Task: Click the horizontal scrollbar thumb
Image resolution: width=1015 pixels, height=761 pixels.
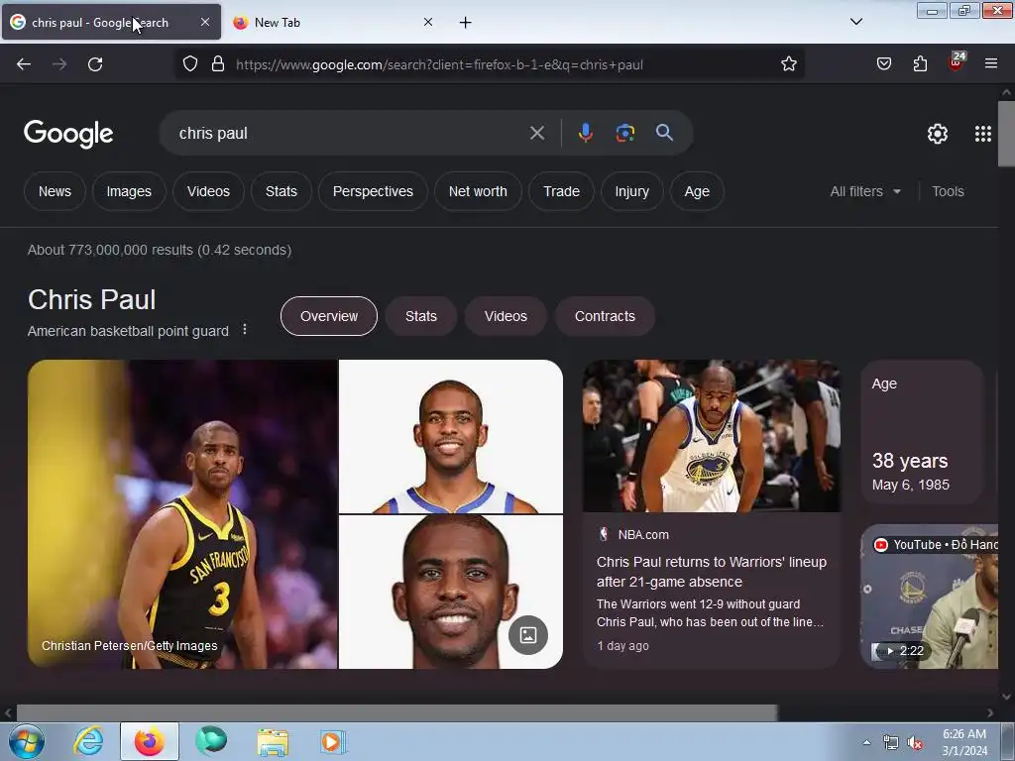Action: point(396,712)
